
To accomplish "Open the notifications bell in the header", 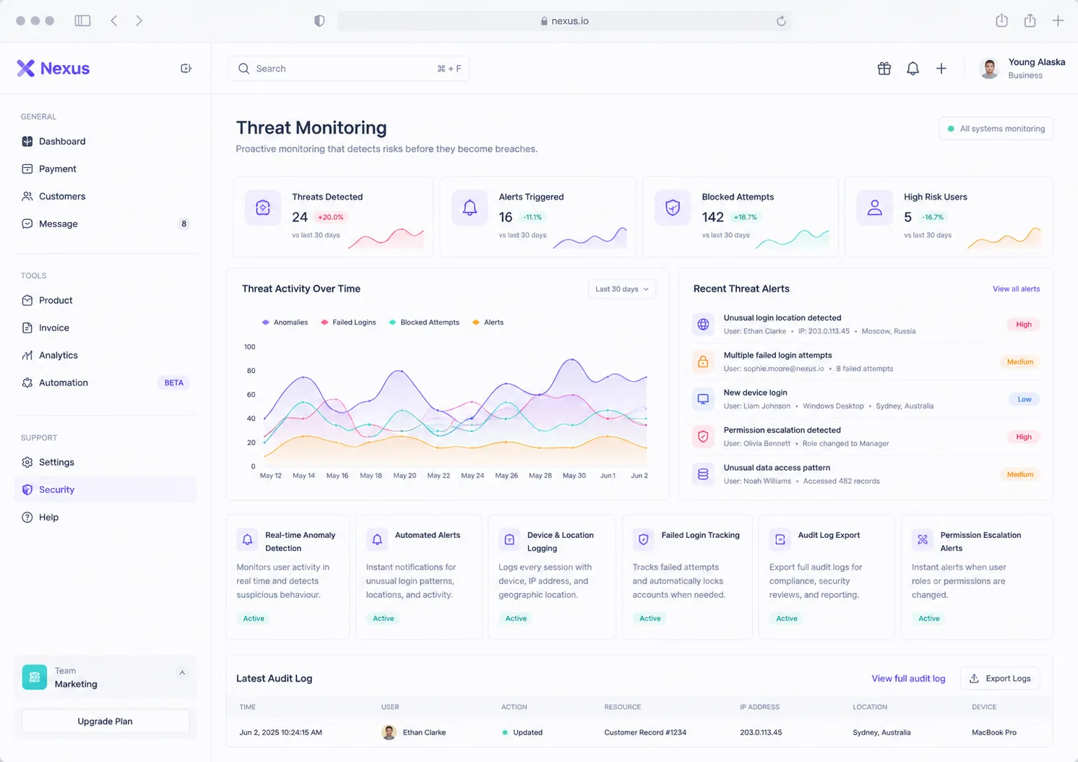I will pyautogui.click(x=913, y=69).
